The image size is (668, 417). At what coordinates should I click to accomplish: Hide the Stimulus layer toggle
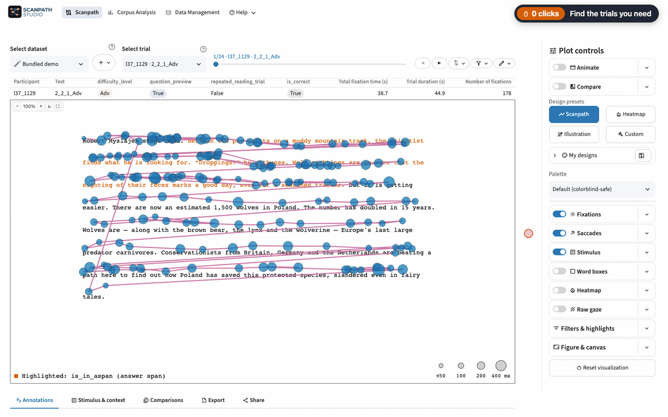point(559,252)
